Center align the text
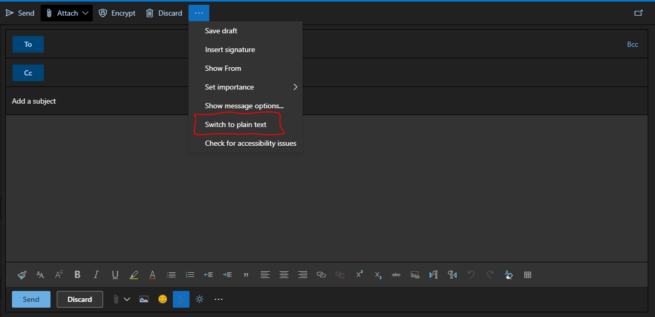655x317 pixels. coord(284,275)
